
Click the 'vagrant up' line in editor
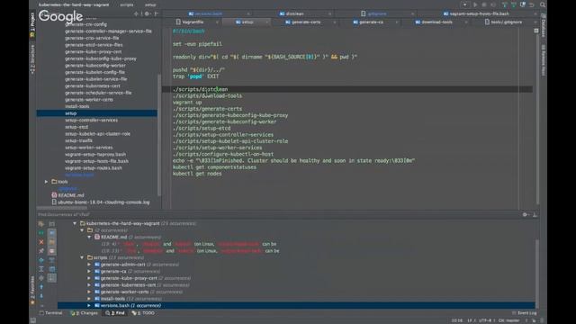point(187,103)
